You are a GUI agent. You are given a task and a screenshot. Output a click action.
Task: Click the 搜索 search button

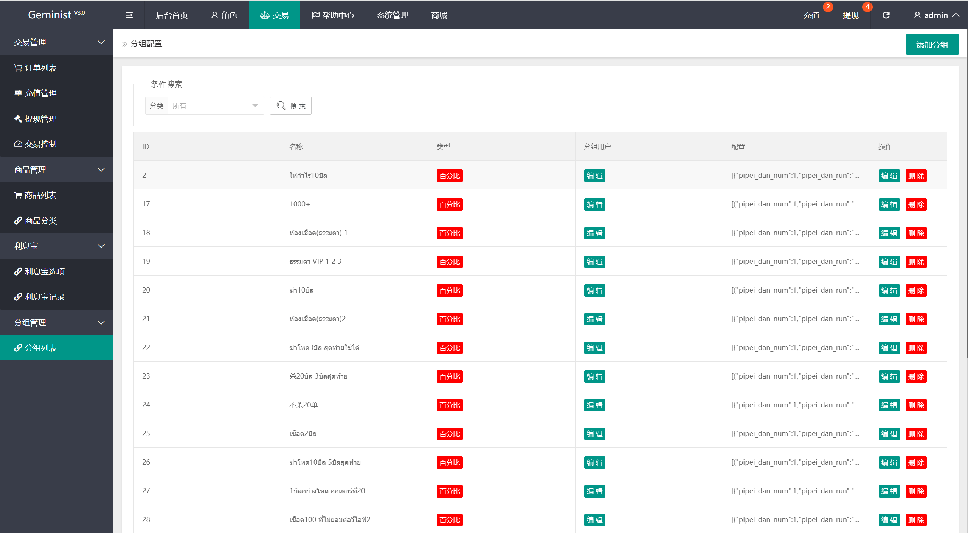click(x=291, y=106)
